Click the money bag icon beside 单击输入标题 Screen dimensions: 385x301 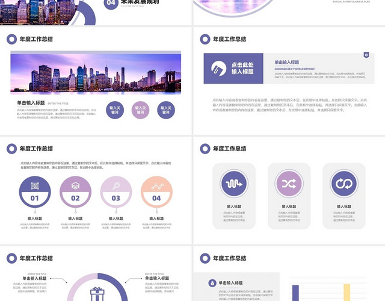pyautogui.click(x=212, y=283)
